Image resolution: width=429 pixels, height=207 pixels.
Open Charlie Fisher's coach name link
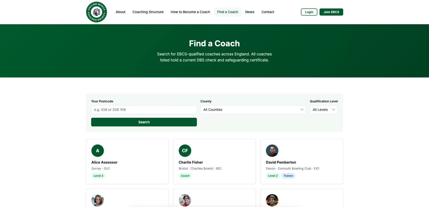(x=191, y=162)
